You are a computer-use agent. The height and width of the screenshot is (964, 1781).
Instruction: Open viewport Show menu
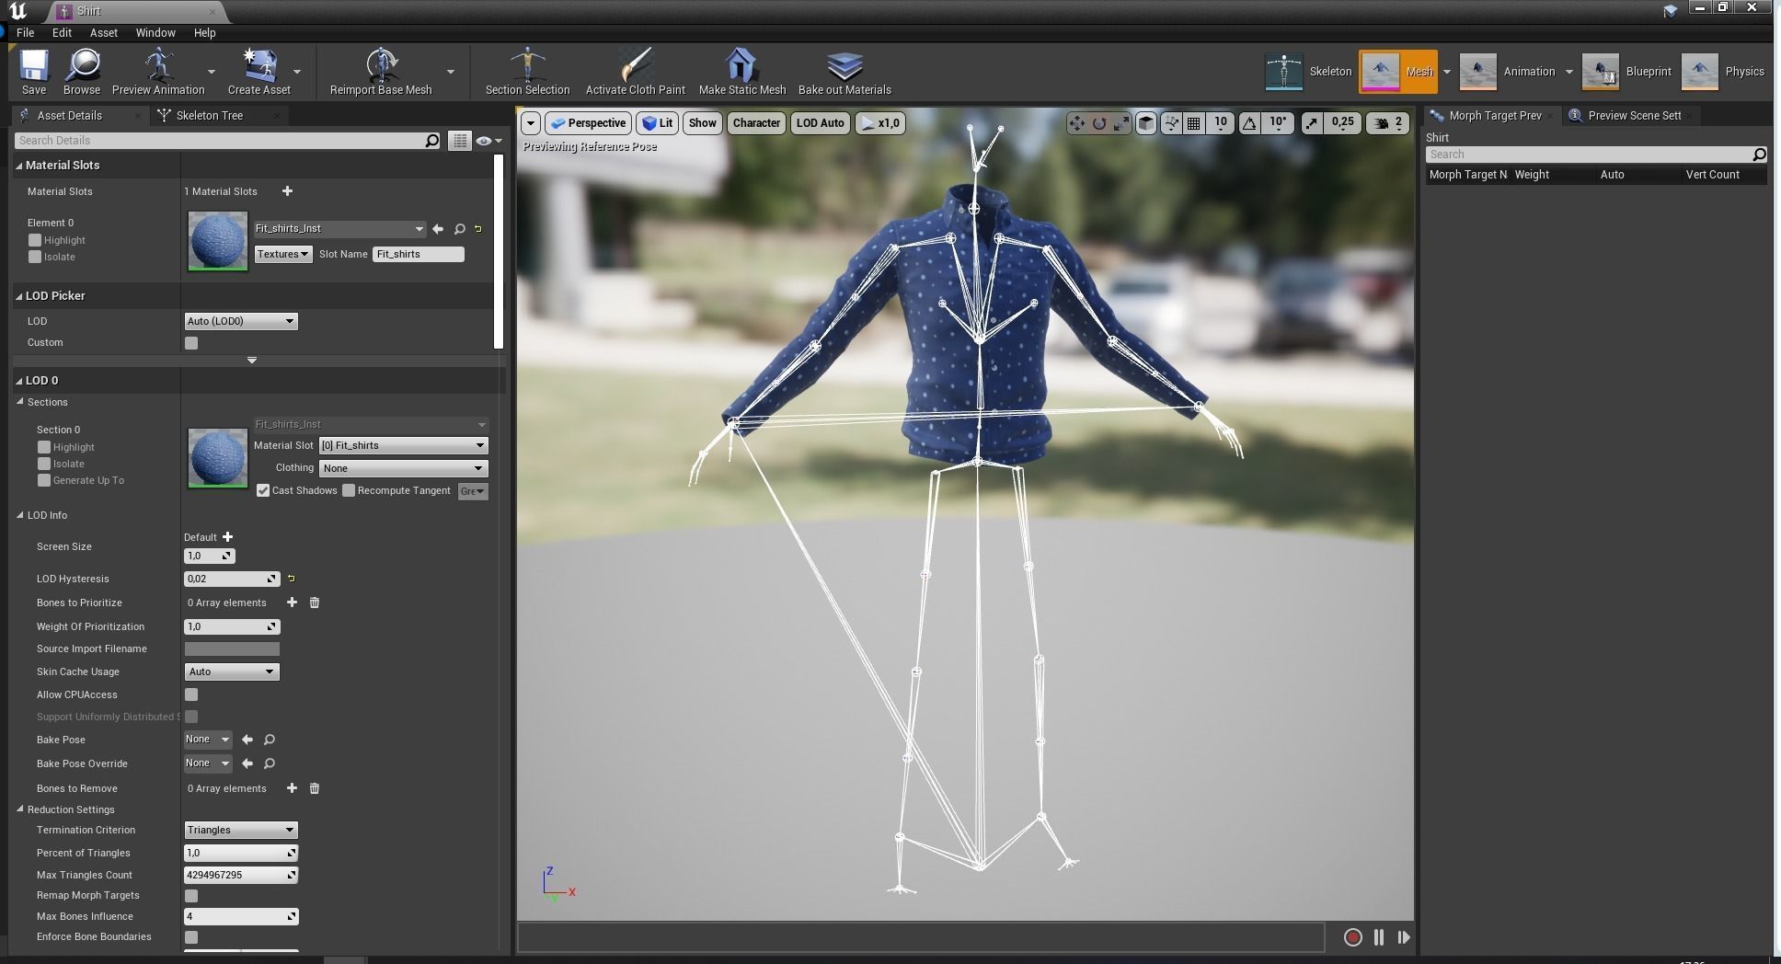[x=702, y=123]
